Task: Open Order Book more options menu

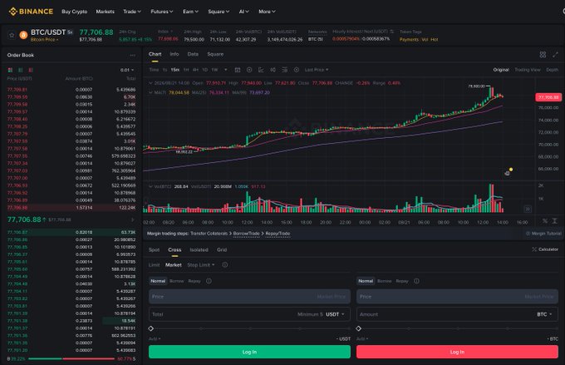Action: [133, 55]
